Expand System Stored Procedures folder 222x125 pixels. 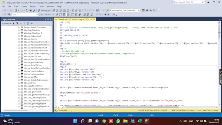point(19,27)
